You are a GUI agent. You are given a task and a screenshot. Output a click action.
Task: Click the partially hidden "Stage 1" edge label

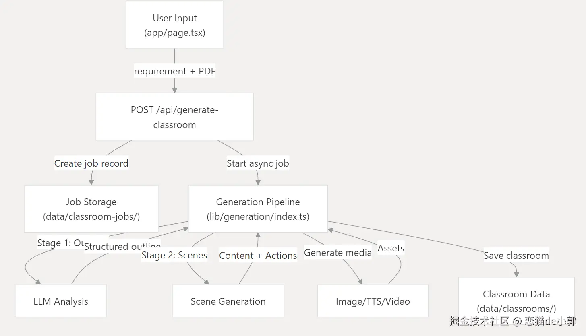pyautogui.click(x=60, y=243)
